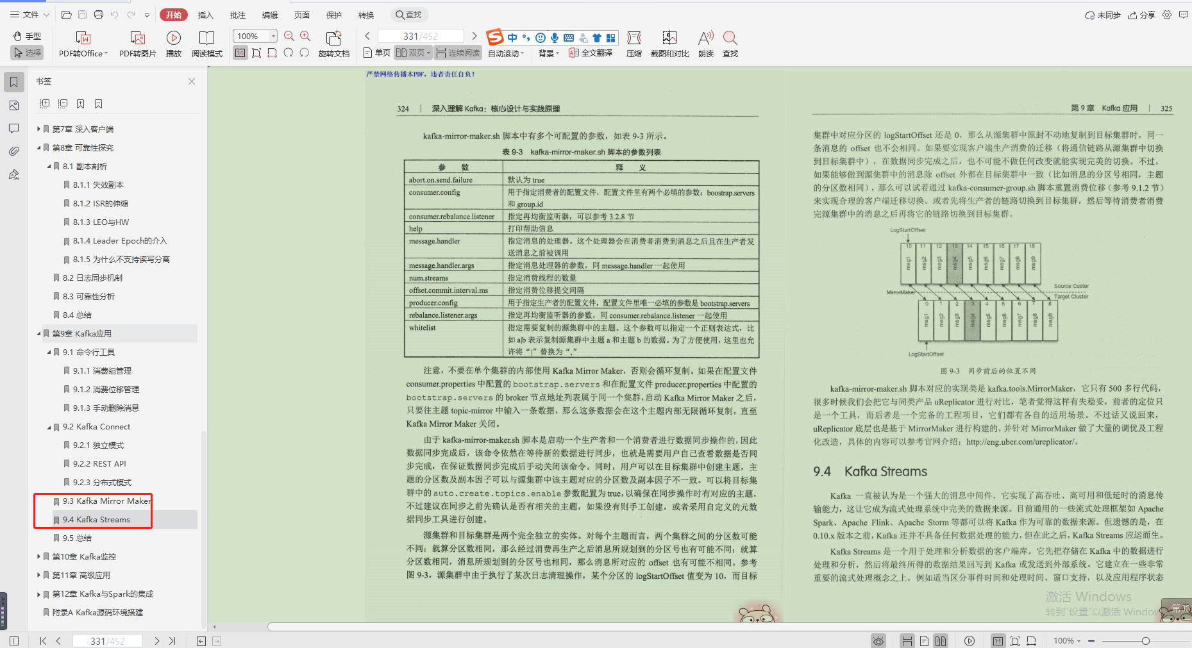This screenshot has width=1192, height=648.
Task: Toggle eye protection mode in status bar
Action: pos(878,641)
